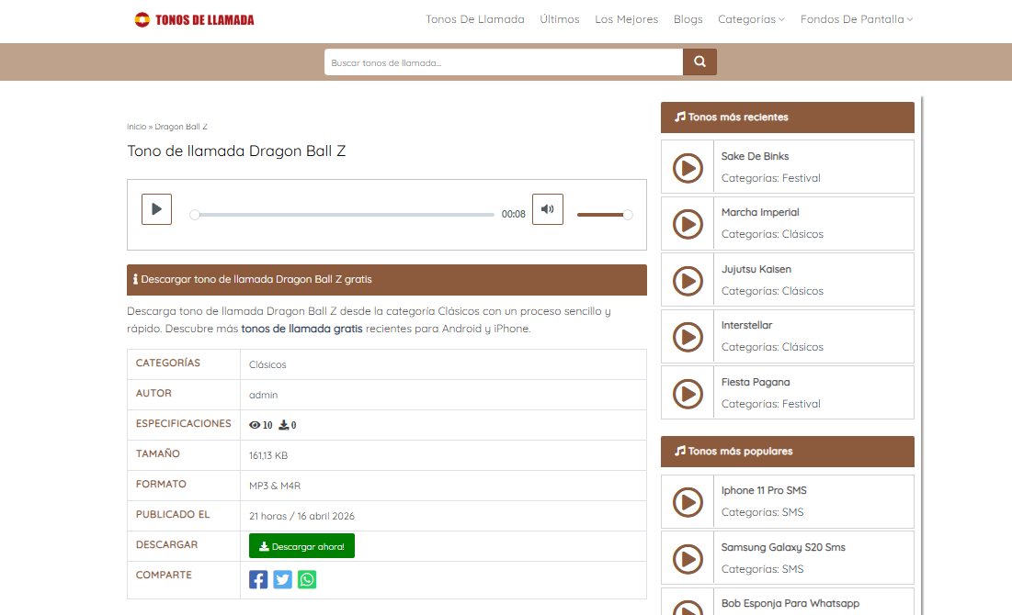The image size is (1012, 615).
Task: Open the Fiesta Pagana title
Action: coord(756,382)
